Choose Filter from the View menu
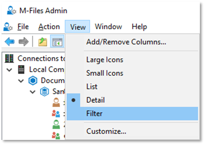The image size is (205, 145). tap(132, 113)
